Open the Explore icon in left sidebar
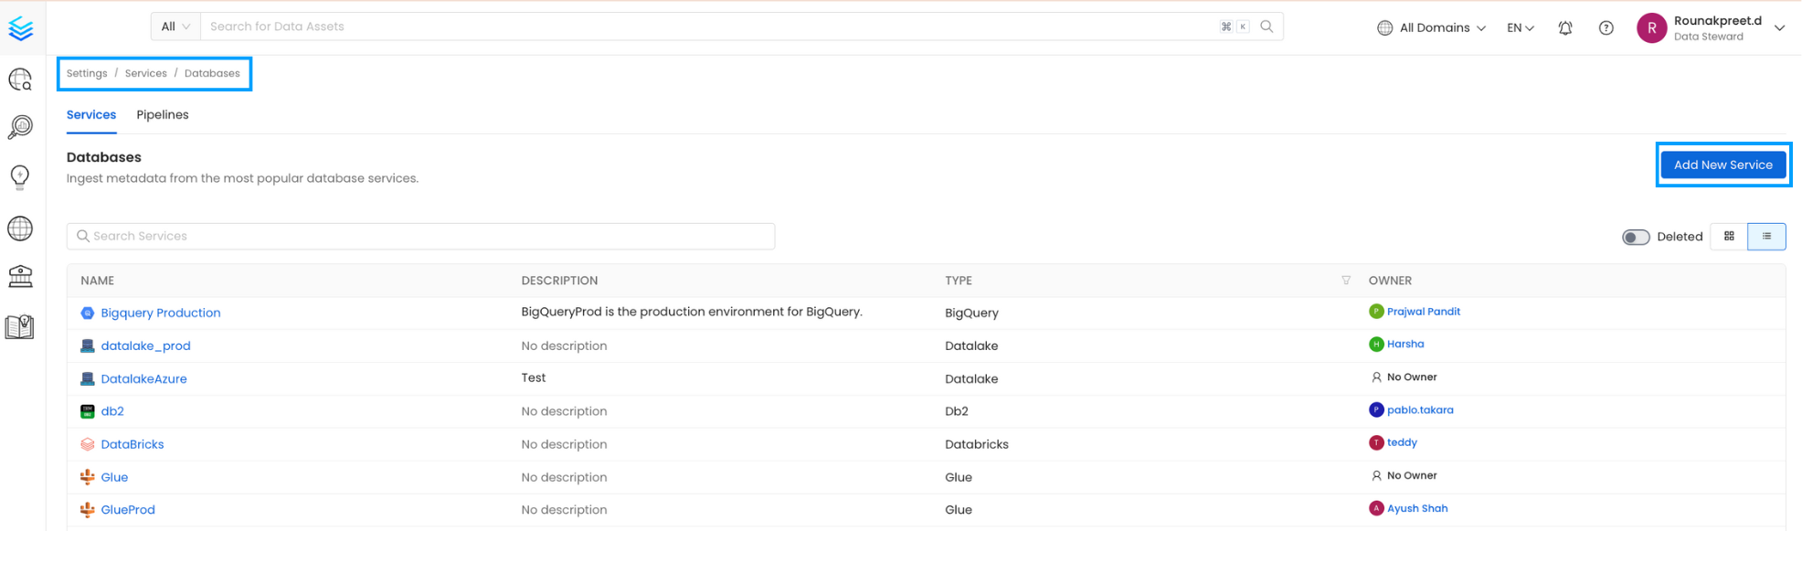Viewport: 1802px width, 563px height. coord(20,80)
